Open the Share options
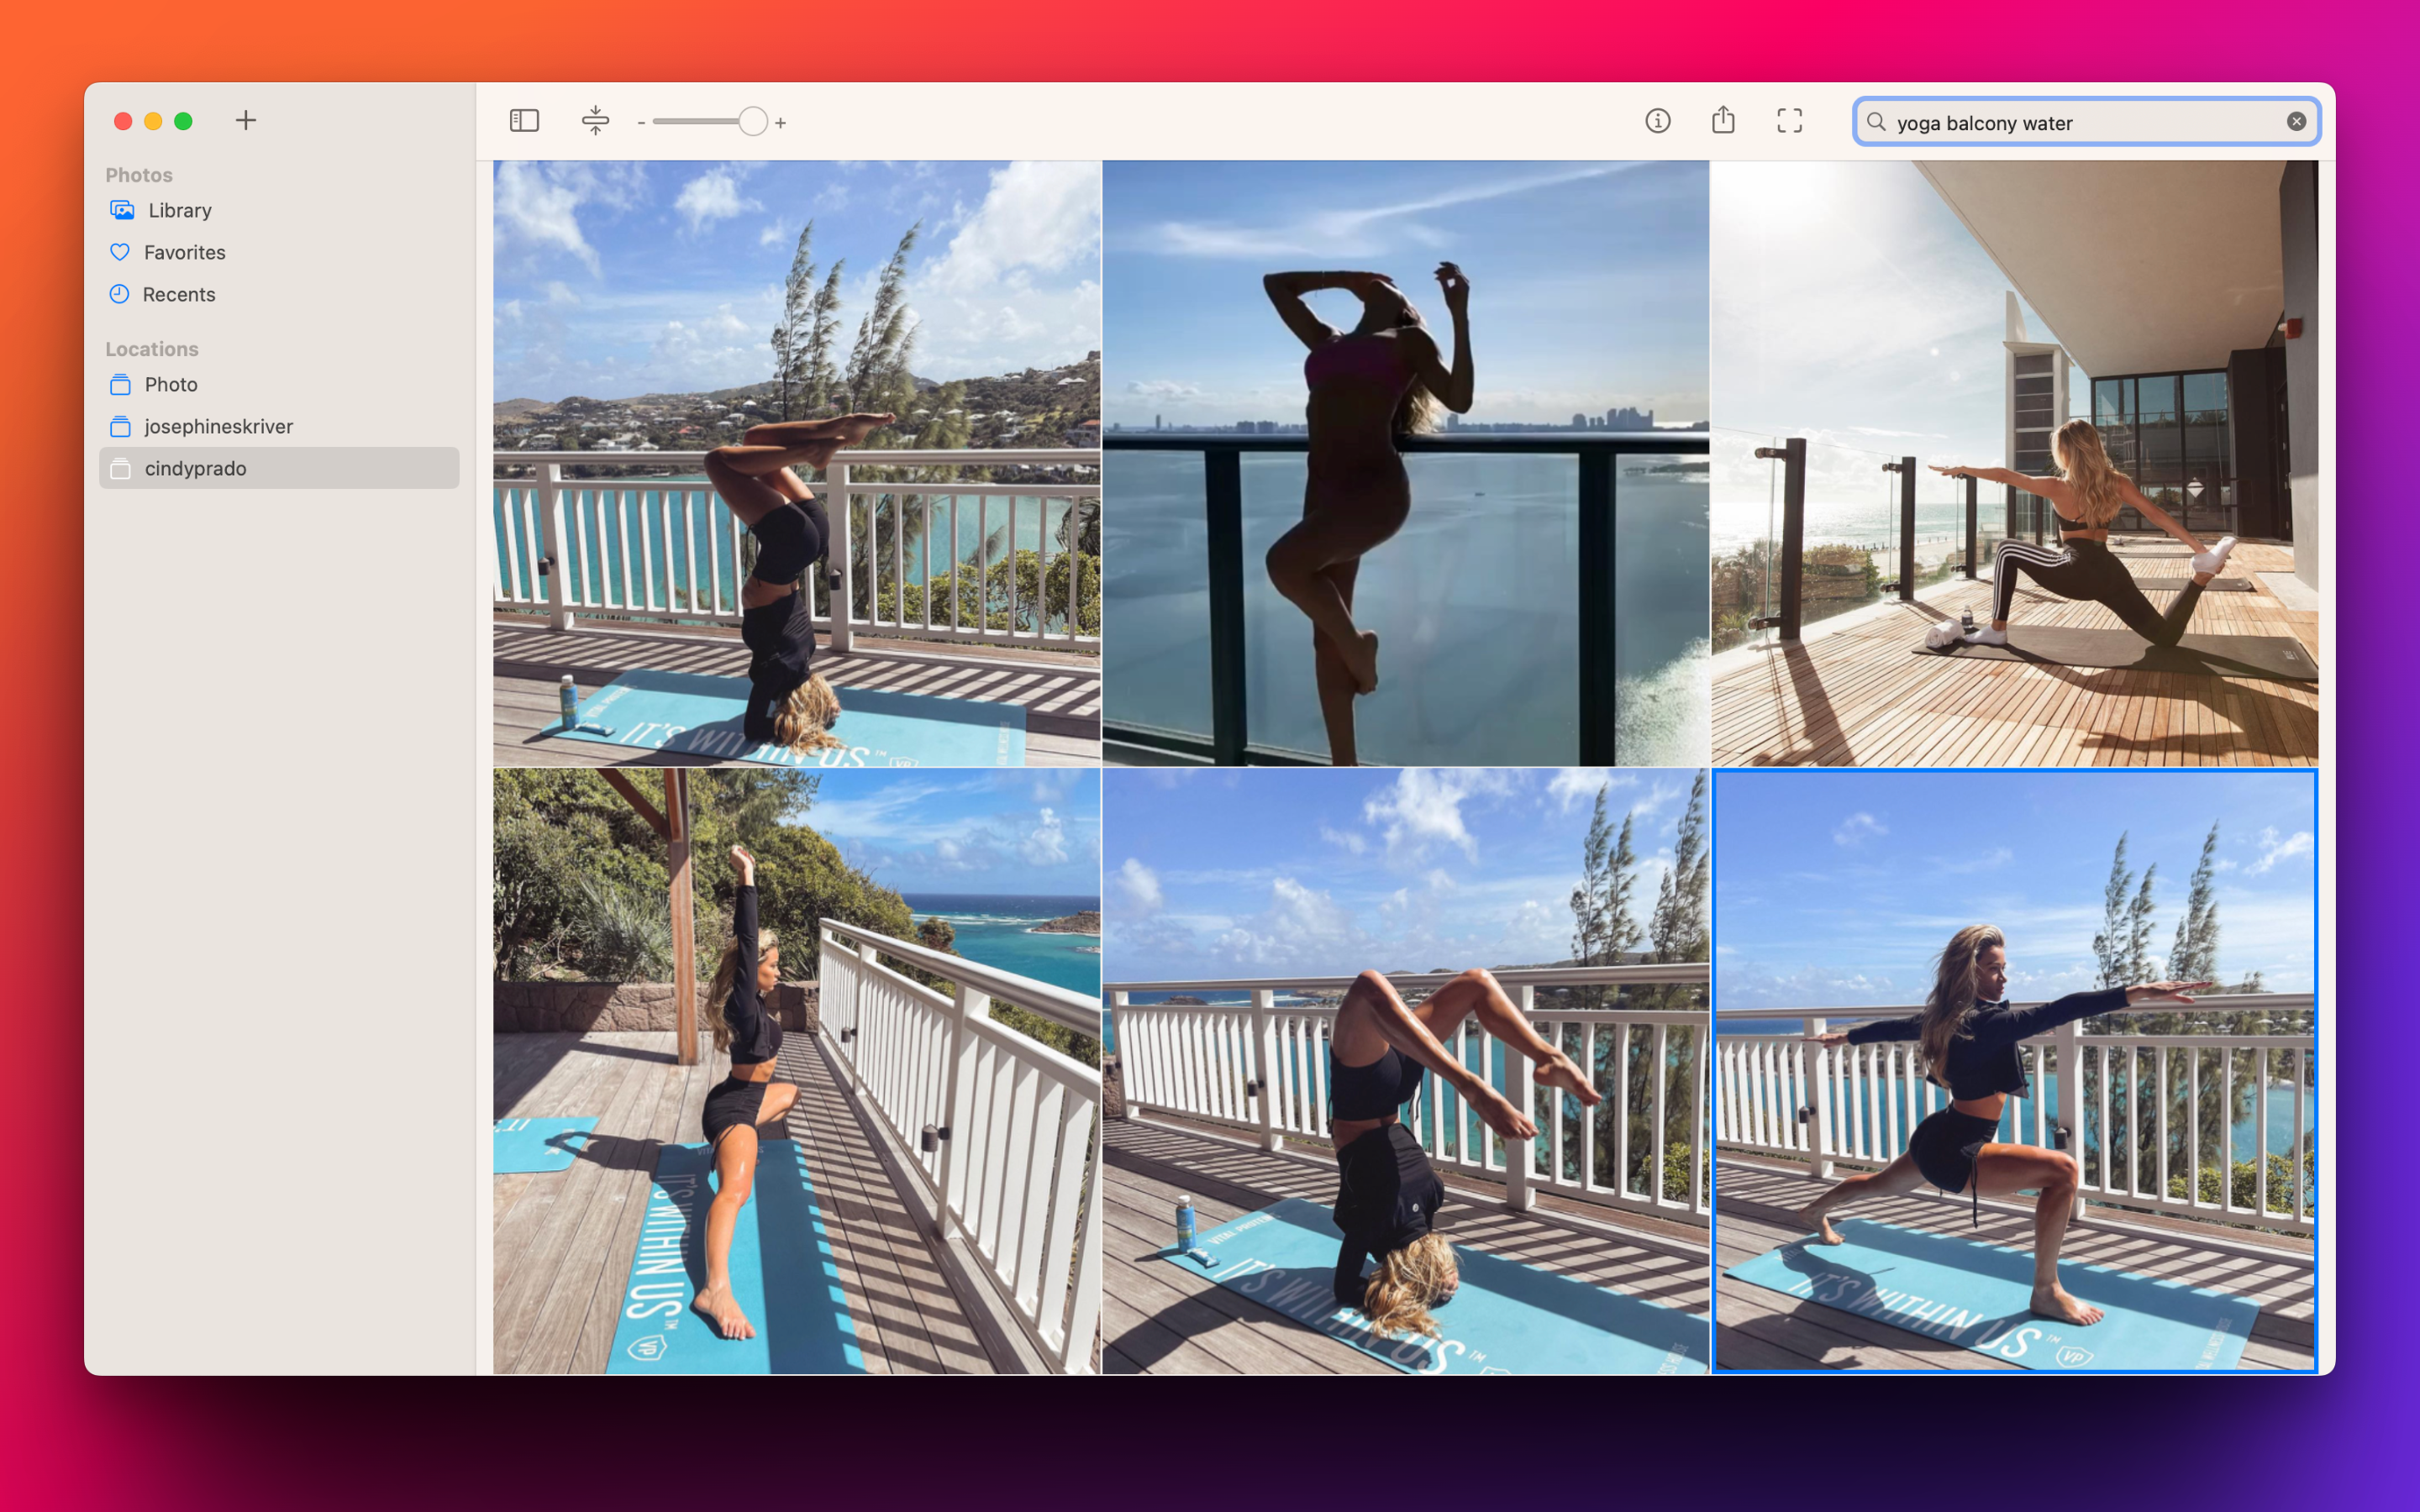The image size is (2420, 1512). click(x=1723, y=120)
